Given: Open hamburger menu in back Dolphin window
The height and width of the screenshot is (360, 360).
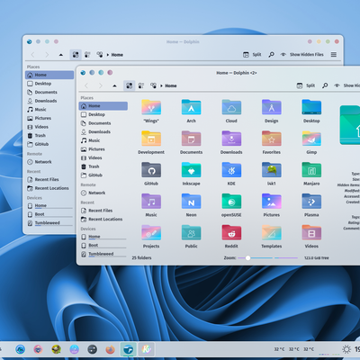Looking at the screenshot, I should coord(334,55).
